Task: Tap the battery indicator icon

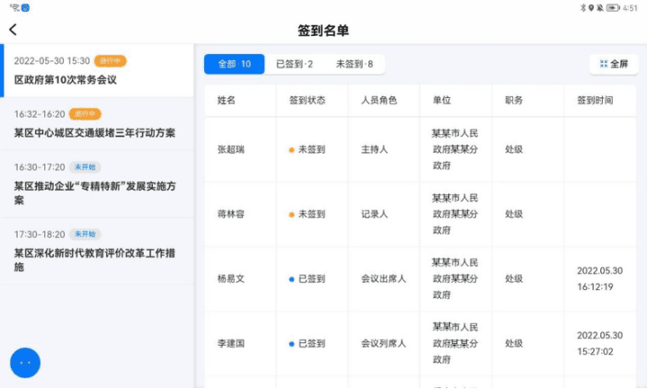Action: [613, 7]
